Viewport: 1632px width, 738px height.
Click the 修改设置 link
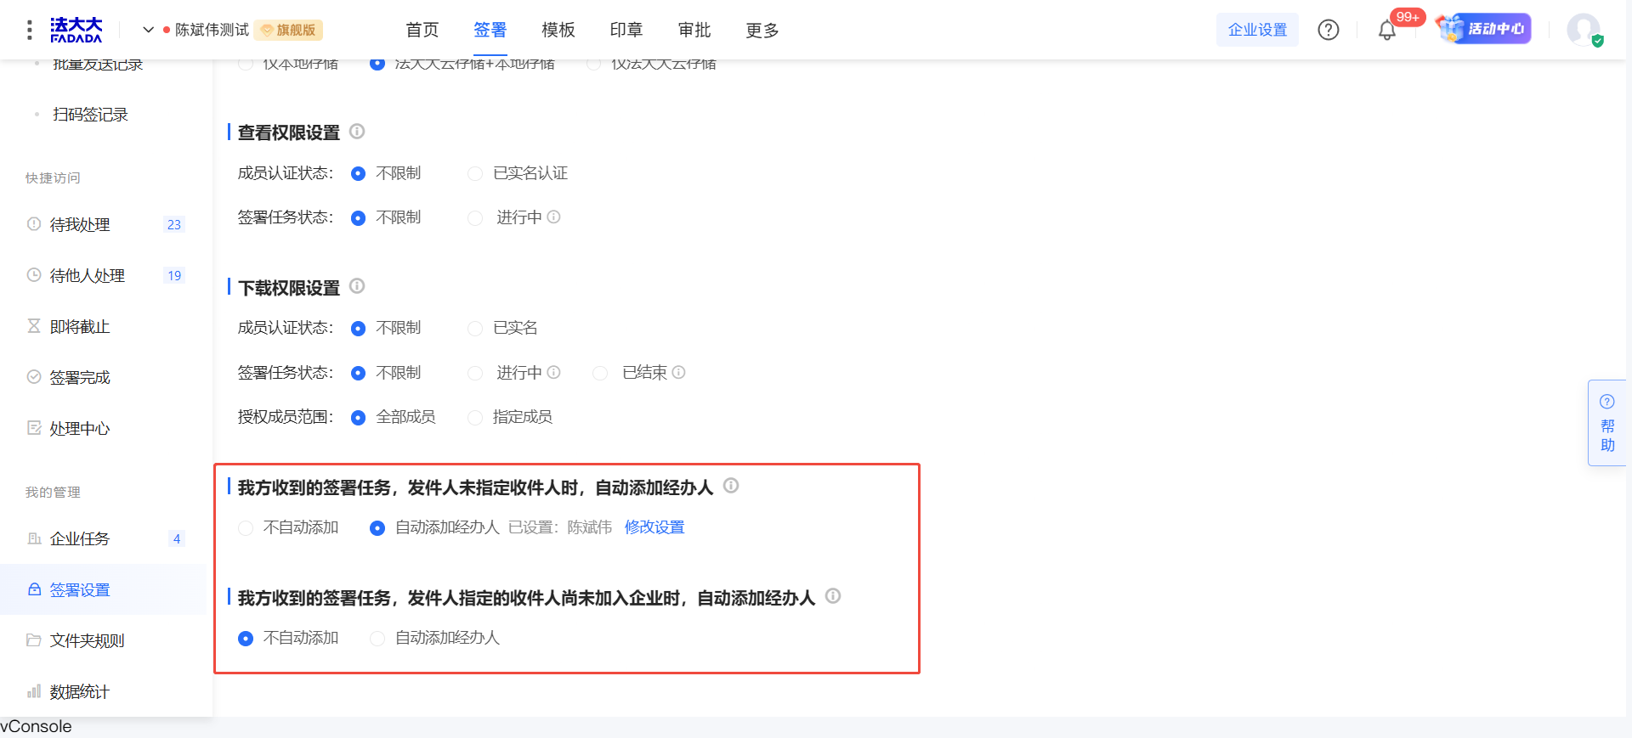tap(654, 527)
